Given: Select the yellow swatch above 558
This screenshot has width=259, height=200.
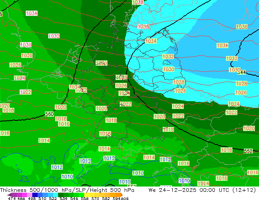Looking at the screenshot, I should pos(87,195).
